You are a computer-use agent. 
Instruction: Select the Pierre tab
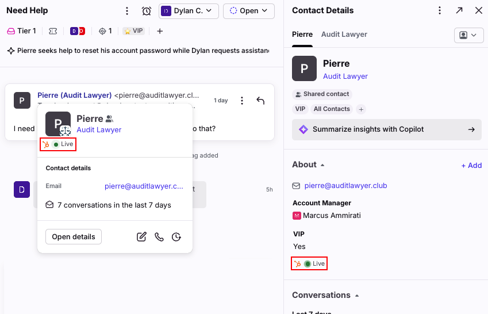point(302,35)
